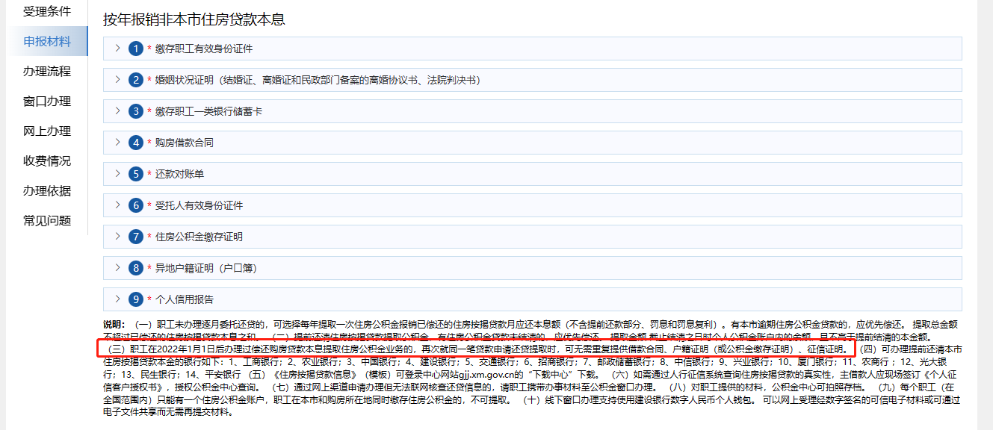Click the heading 按年报销非本市住房贷款本息
Image resolution: width=993 pixels, height=430 pixels.
point(194,20)
